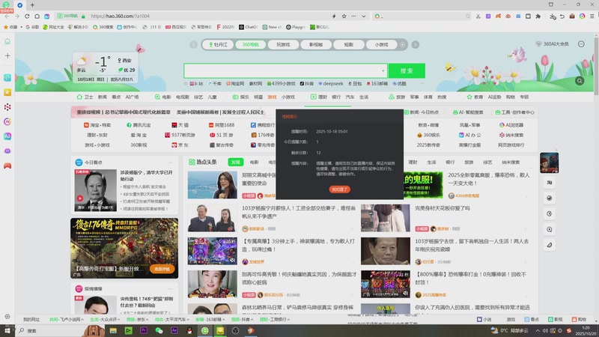The width and height of the screenshot is (599, 337).
Task: Click the lightning speed-mode icon in the address bar
Action: [x=334, y=16]
